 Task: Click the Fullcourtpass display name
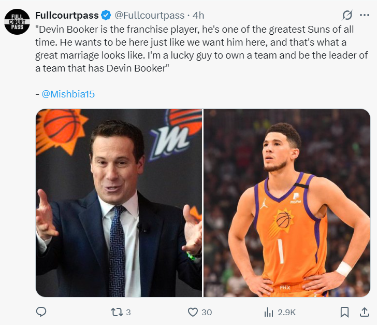coord(67,15)
